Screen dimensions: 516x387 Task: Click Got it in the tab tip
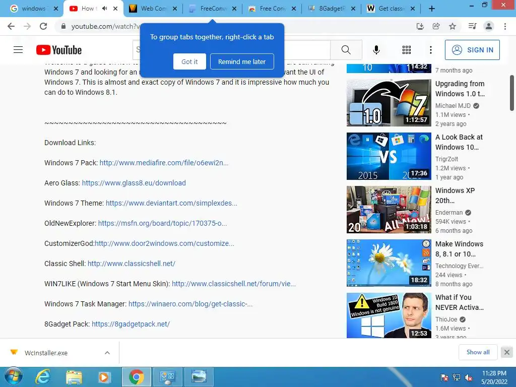click(x=189, y=61)
